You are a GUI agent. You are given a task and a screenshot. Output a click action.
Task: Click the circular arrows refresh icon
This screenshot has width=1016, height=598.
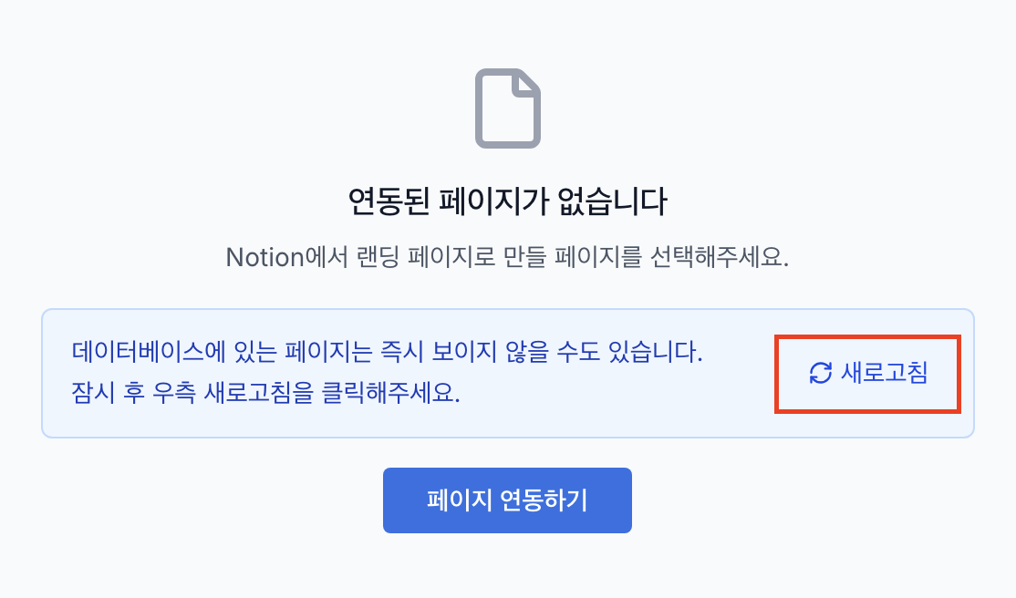pyautogui.click(x=821, y=373)
